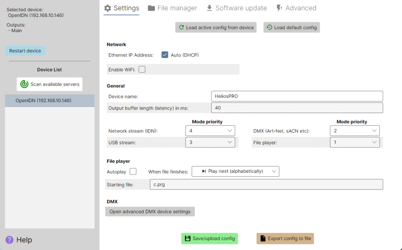The image size is (402, 250).
Task: Toggle the Auto (DHCP) checkbox
Action: pos(165,55)
